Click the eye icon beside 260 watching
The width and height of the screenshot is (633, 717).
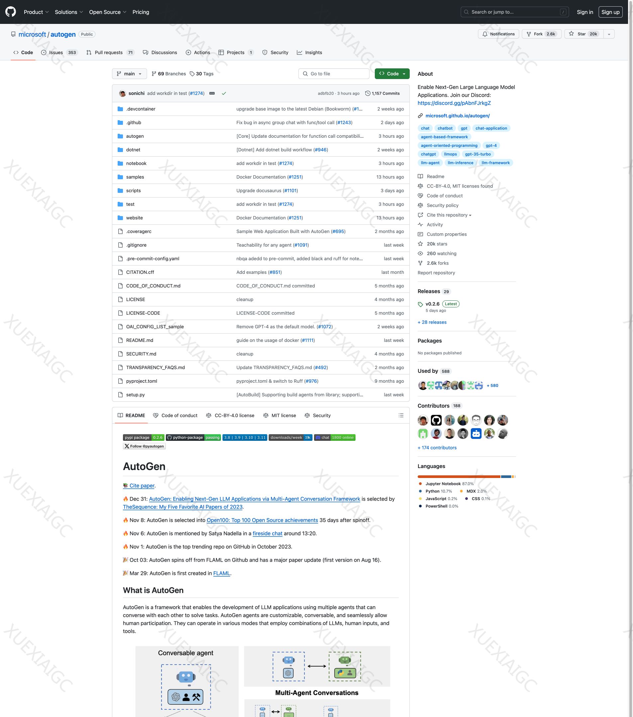pos(420,253)
